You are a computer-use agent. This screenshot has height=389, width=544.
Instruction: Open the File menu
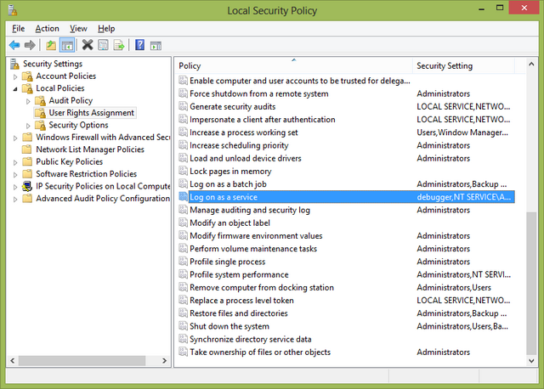click(18, 28)
